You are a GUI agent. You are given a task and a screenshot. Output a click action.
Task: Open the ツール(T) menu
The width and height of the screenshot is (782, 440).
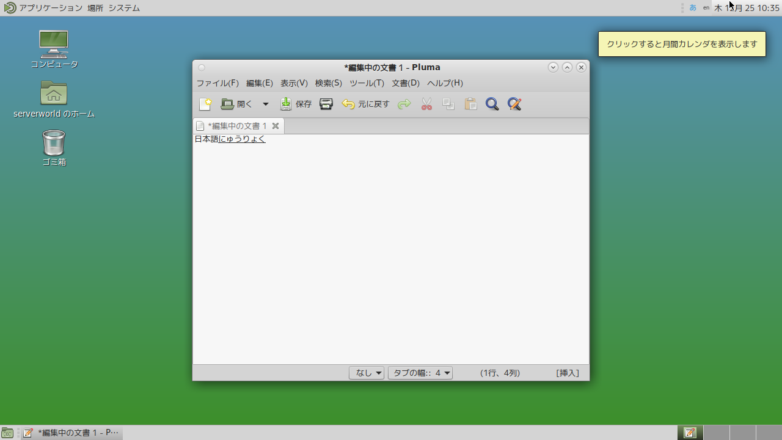pyautogui.click(x=367, y=83)
